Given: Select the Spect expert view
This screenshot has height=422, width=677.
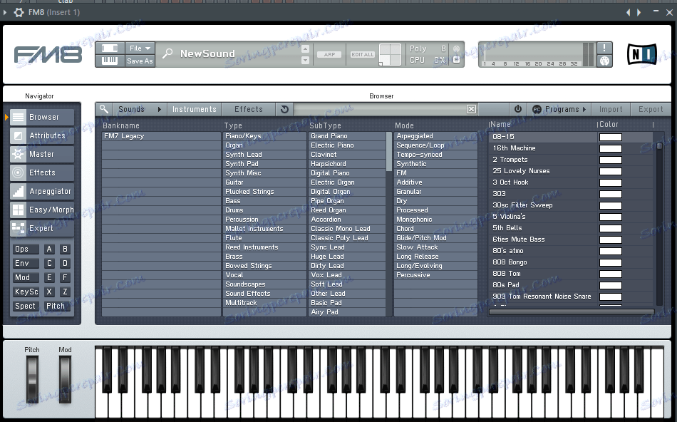Looking at the screenshot, I should click(26, 307).
